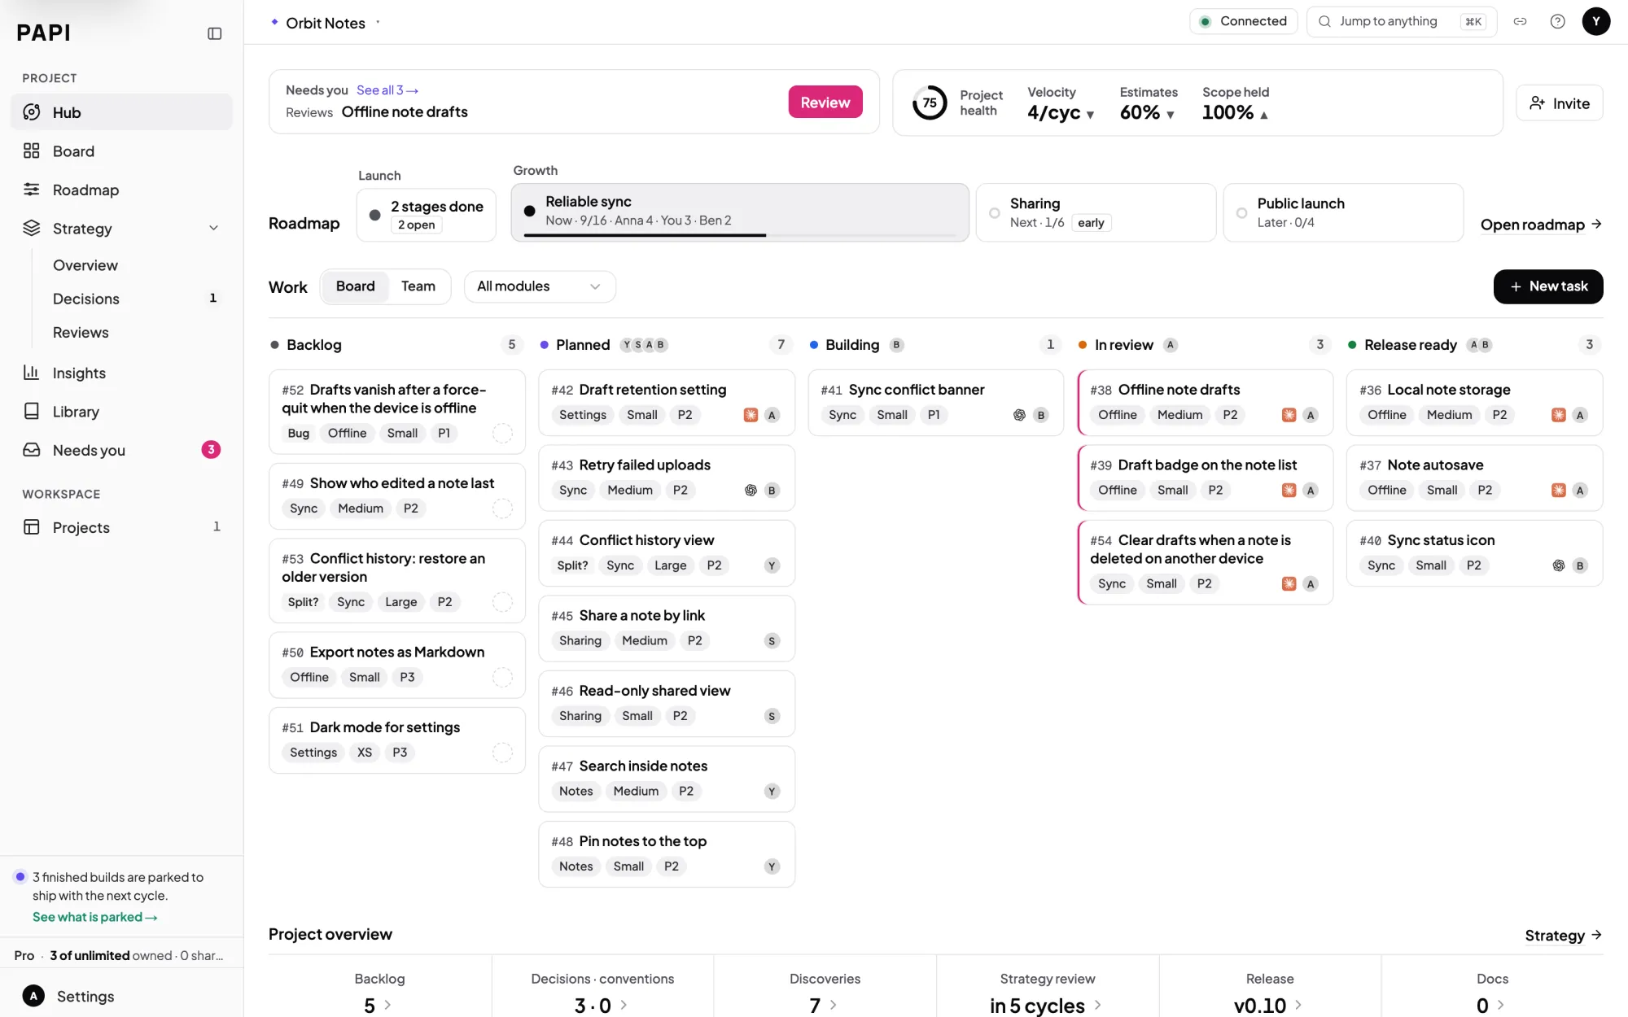
Task: Open the user avatar Y menu
Action: [x=1596, y=22]
